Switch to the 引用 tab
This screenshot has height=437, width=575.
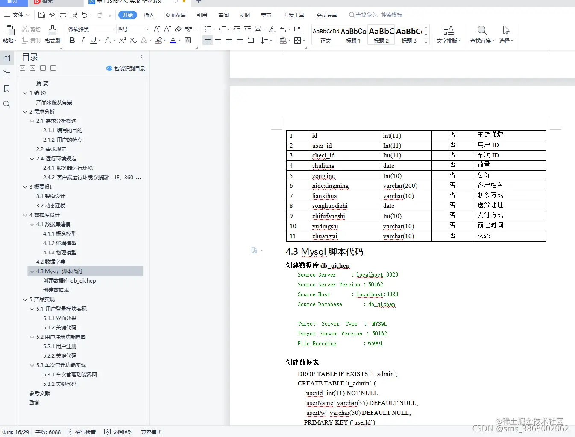point(202,15)
